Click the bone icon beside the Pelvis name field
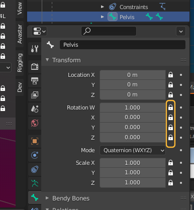 [x=50, y=45]
